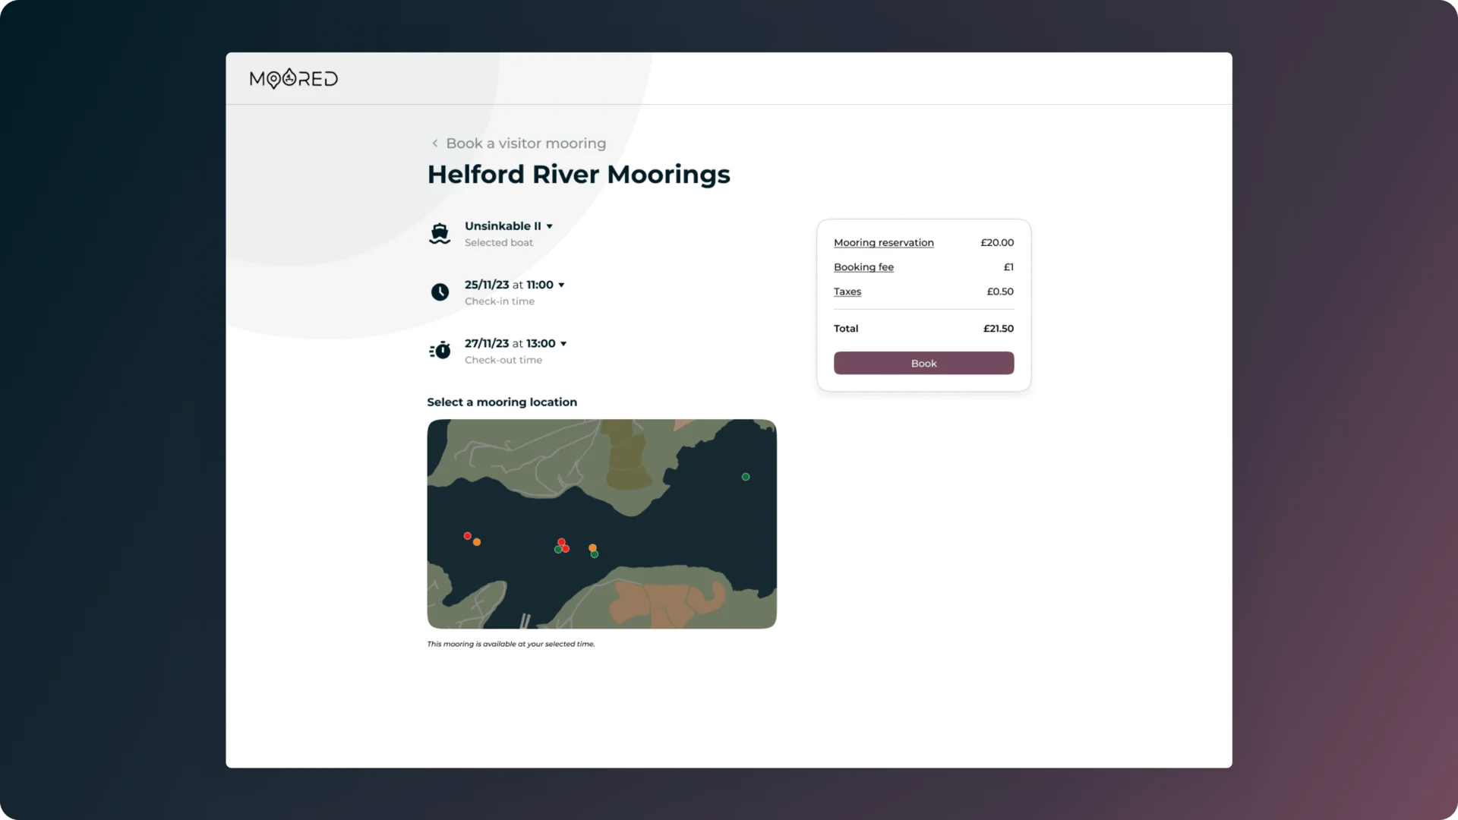
Task: Select the isolated green mooring marker at far right
Action: 746,477
